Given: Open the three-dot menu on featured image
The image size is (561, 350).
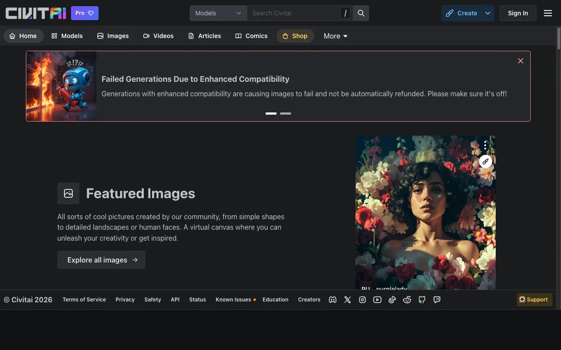Looking at the screenshot, I should click(485, 145).
